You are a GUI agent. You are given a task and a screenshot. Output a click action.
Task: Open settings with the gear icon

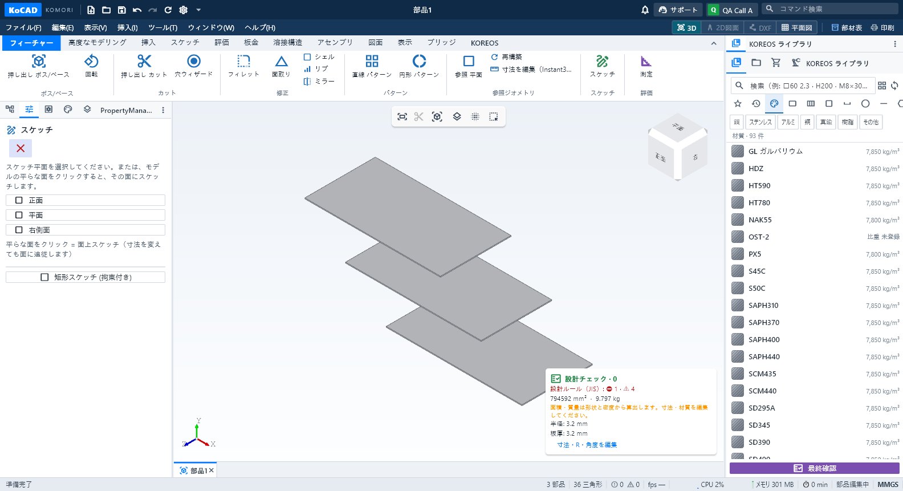[183, 10]
